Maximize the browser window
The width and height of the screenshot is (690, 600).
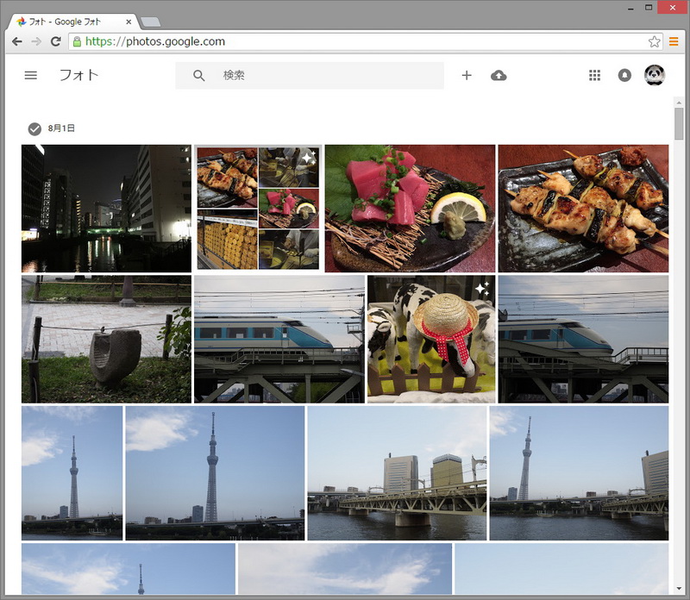coord(649,8)
